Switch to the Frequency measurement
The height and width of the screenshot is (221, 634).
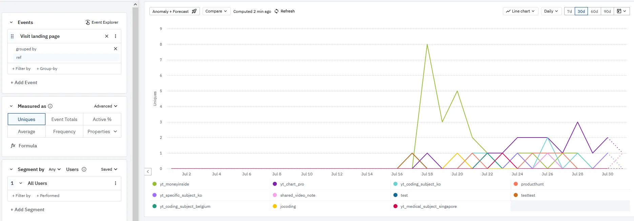coord(64,131)
